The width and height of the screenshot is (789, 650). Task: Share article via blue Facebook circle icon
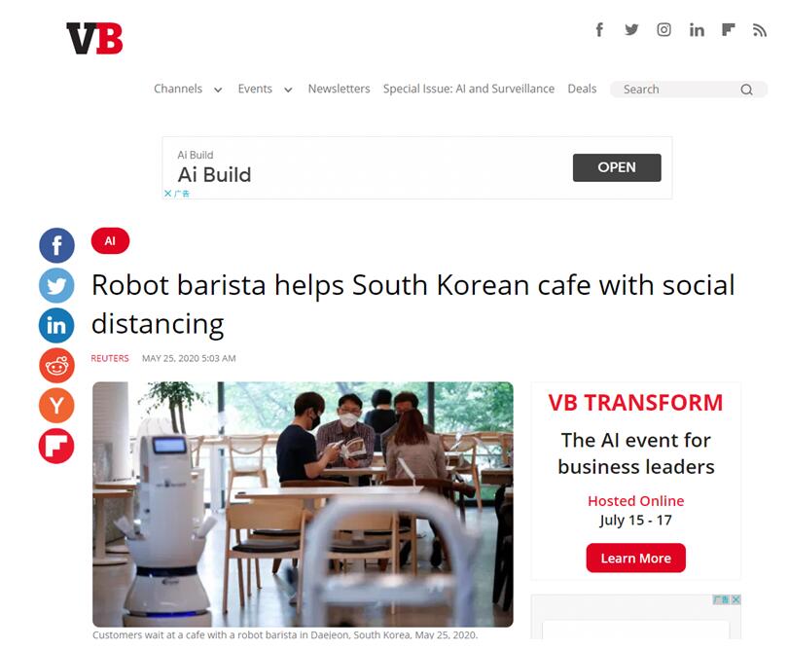point(56,245)
